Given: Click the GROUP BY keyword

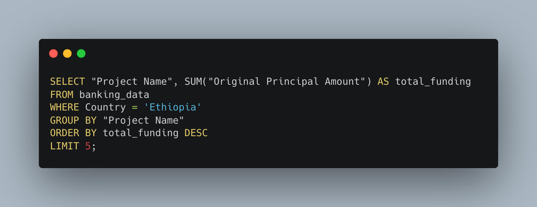Looking at the screenshot, I should coord(73,121).
